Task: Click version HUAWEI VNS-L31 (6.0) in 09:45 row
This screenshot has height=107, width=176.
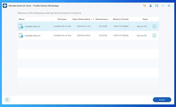Action: (x=62, y=36)
